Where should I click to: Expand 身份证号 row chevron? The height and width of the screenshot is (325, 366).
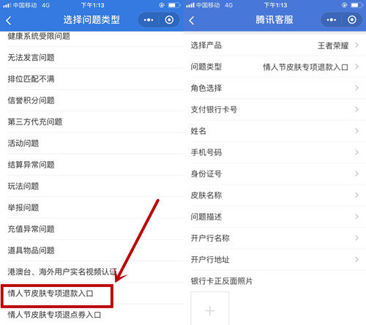pyautogui.click(x=356, y=173)
